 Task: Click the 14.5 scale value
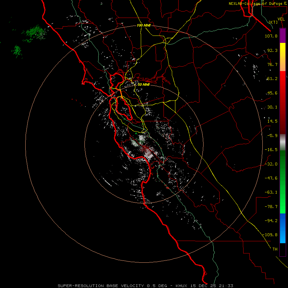[272, 121]
